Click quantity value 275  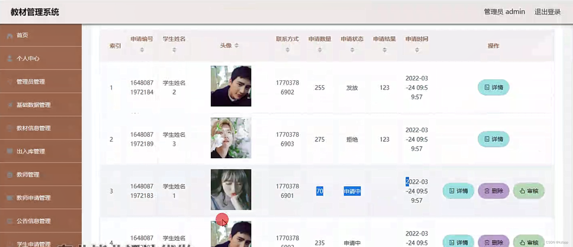[320, 140]
